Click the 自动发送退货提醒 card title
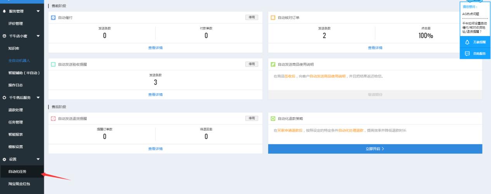 [x=73, y=118]
